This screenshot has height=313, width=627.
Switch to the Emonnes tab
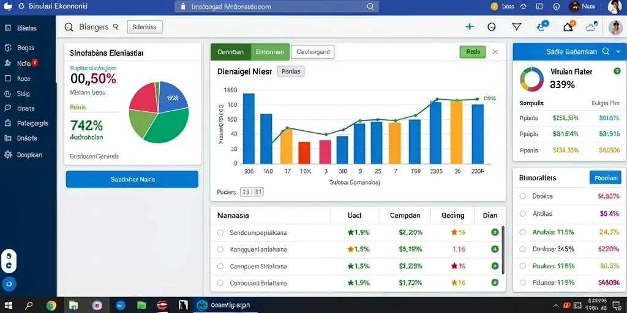(x=269, y=52)
